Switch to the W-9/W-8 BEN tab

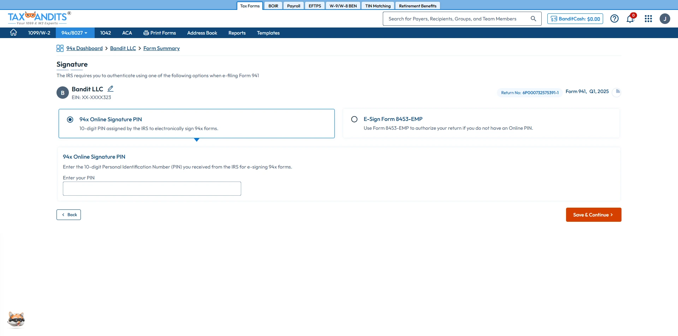pyautogui.click(x=343, y=6)
